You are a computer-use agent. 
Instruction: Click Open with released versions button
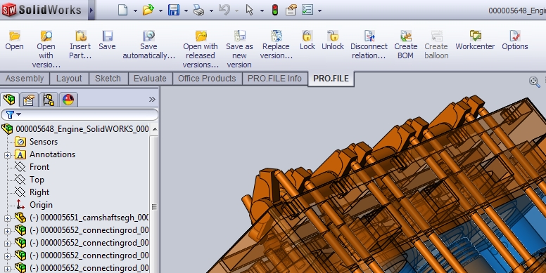[201, 49]
